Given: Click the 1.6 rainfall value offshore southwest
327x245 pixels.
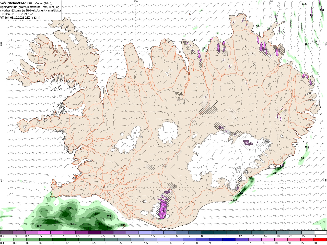Looking at the screenshot, I should pos(56,222).
